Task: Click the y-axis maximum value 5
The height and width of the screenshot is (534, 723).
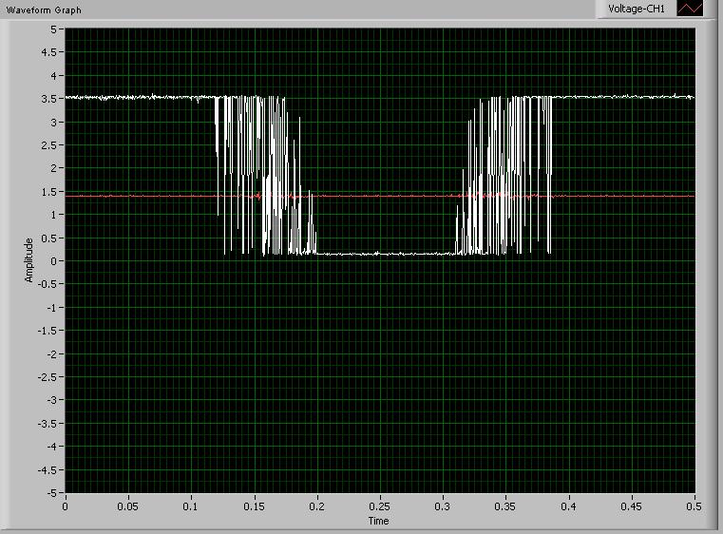Action: (55, 29)
